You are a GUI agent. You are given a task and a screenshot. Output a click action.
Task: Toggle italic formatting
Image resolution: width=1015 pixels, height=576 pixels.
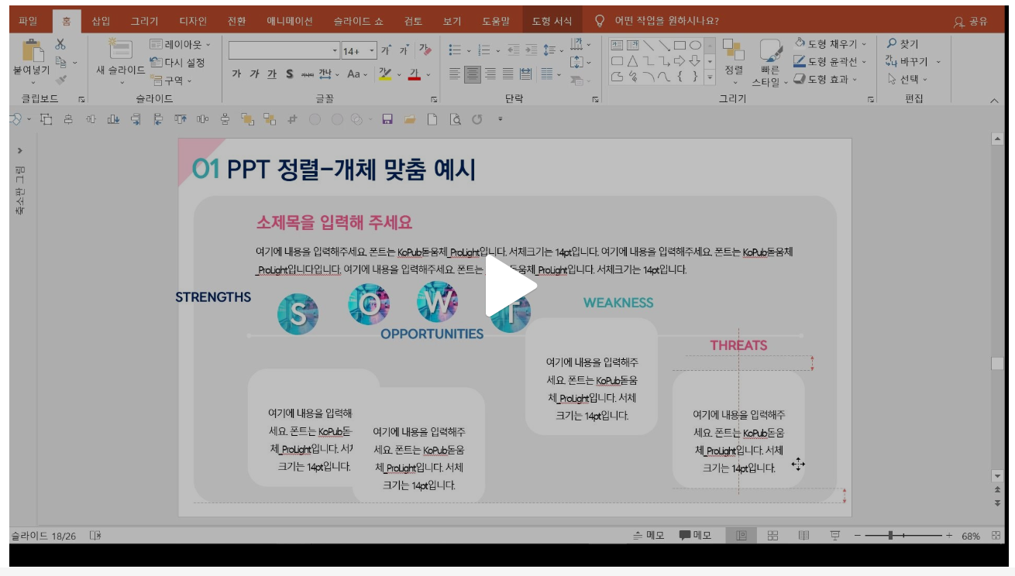click(255, 74)
